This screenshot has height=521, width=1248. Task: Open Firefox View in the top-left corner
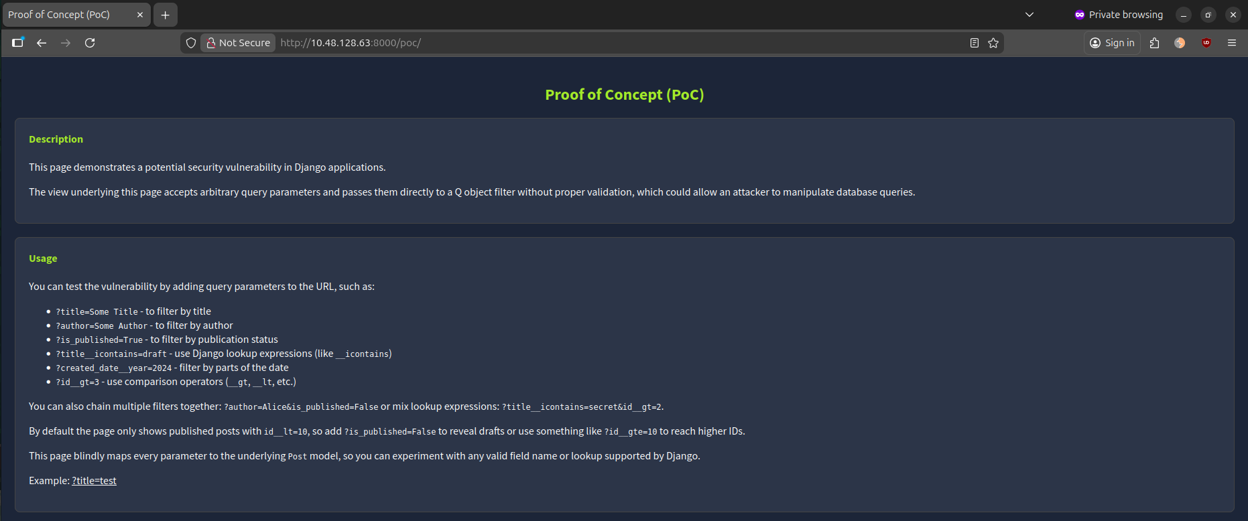17,42
